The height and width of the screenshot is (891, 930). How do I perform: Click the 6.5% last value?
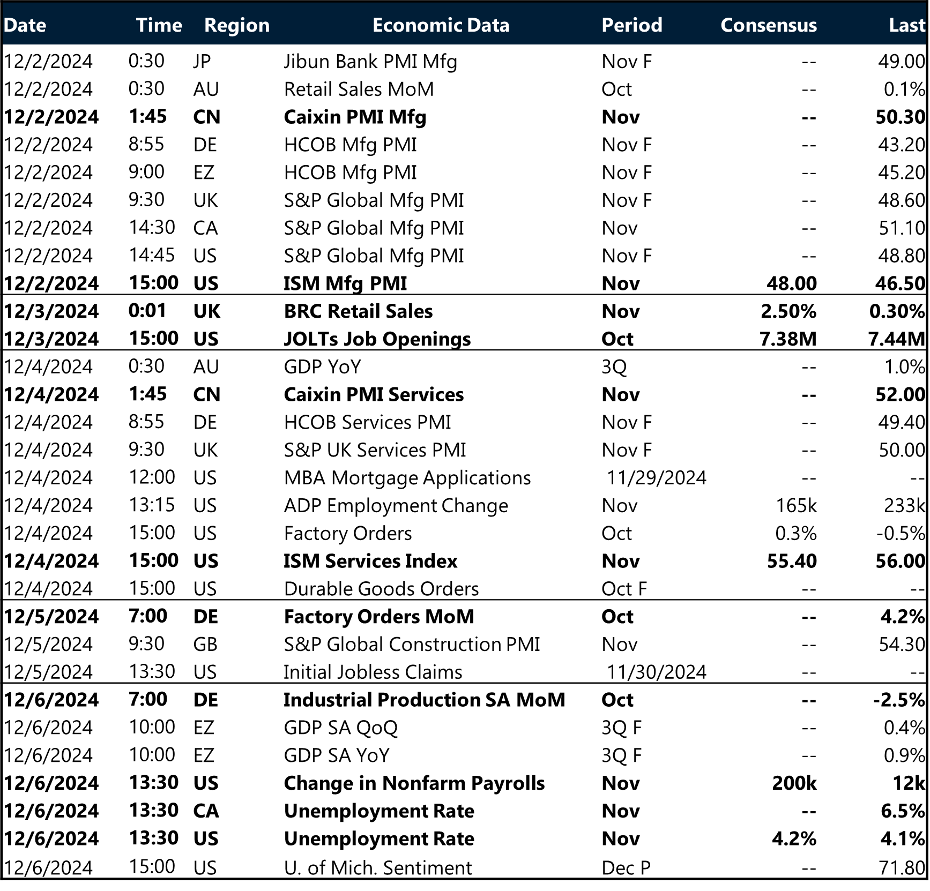(x=903, y=811)
